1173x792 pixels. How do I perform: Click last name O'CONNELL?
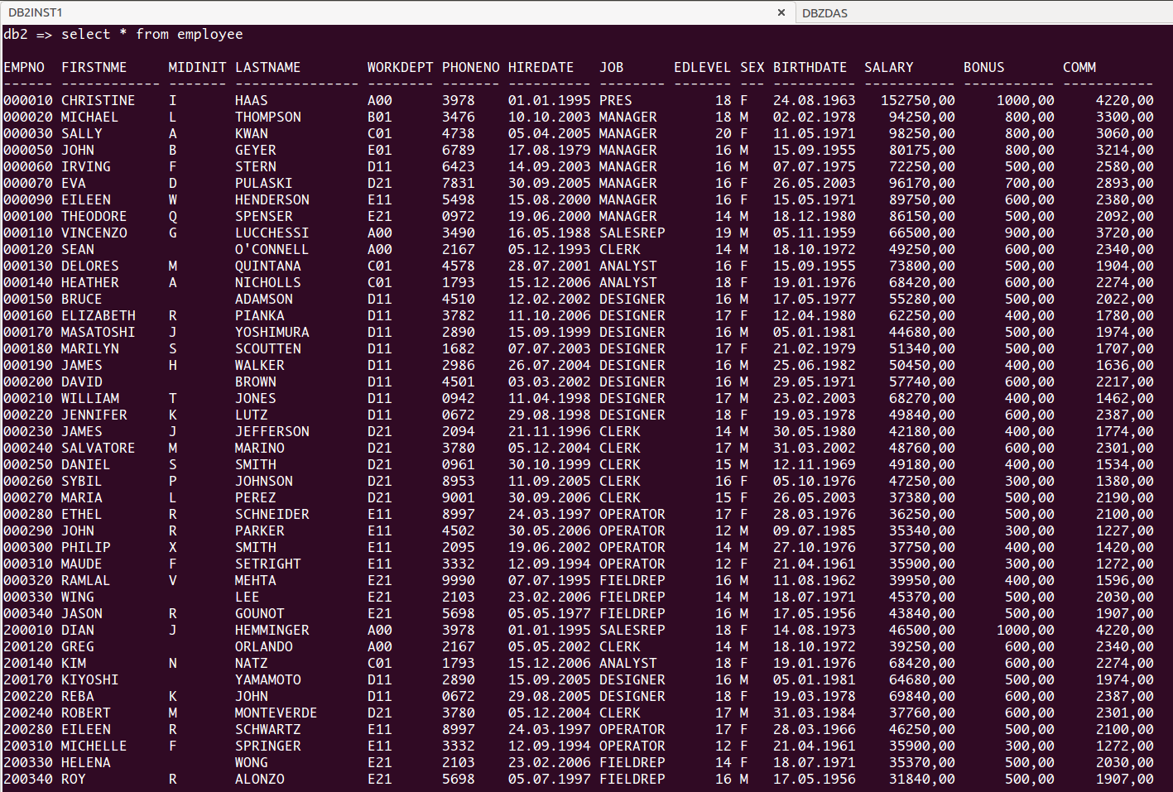point(272,249)
